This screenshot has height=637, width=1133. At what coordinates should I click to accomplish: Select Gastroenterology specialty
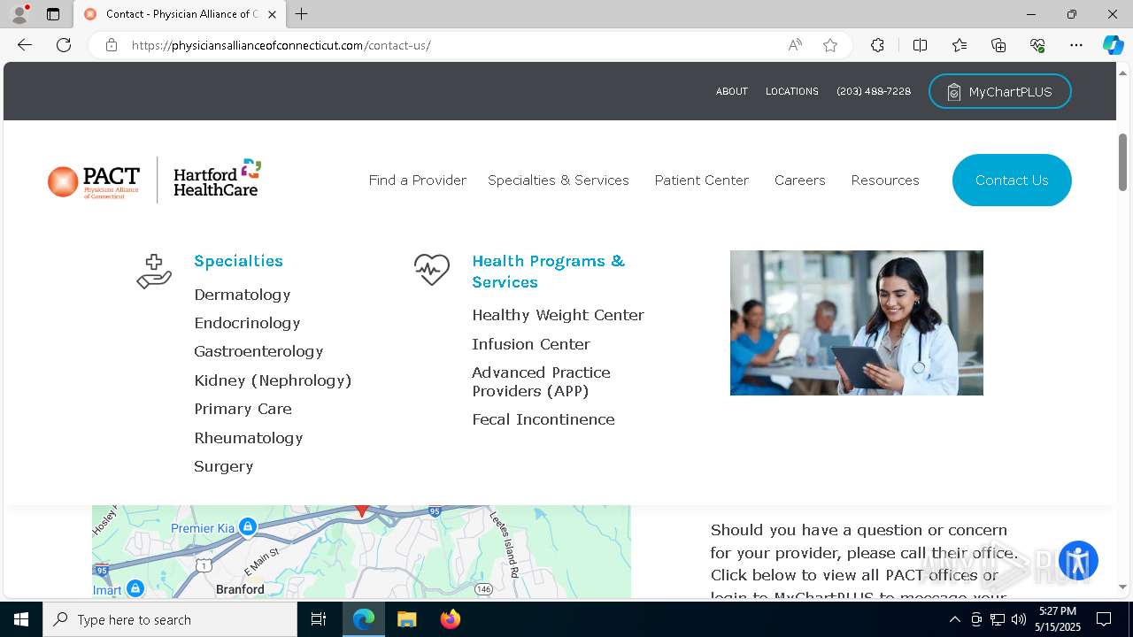[258, 351]
